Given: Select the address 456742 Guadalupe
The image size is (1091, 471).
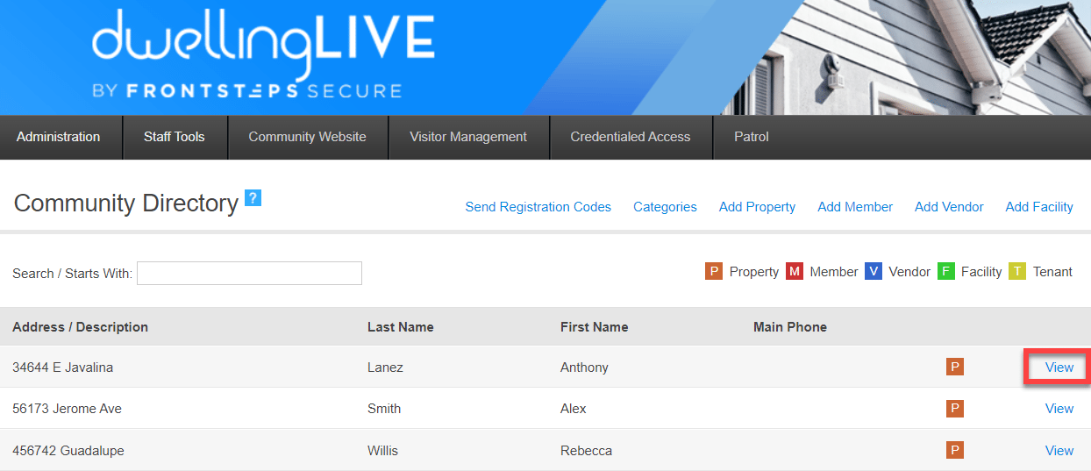Looking at the screenshot, I should coord(68,451).
